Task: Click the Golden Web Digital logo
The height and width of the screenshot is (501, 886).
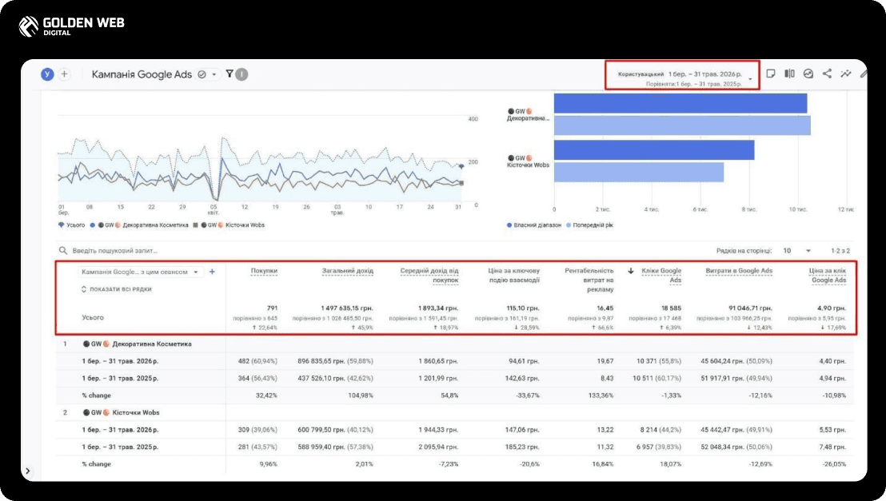Action: coord(71,26)
